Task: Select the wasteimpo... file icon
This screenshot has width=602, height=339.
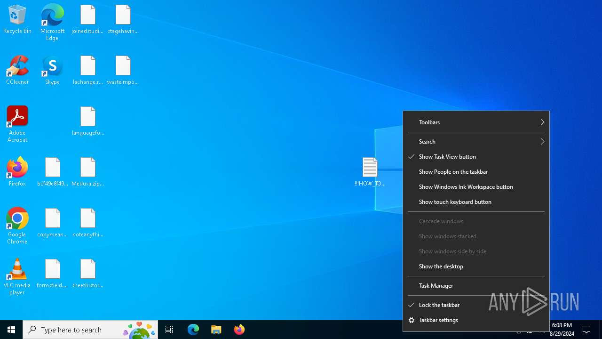Action: click(123, 71)
